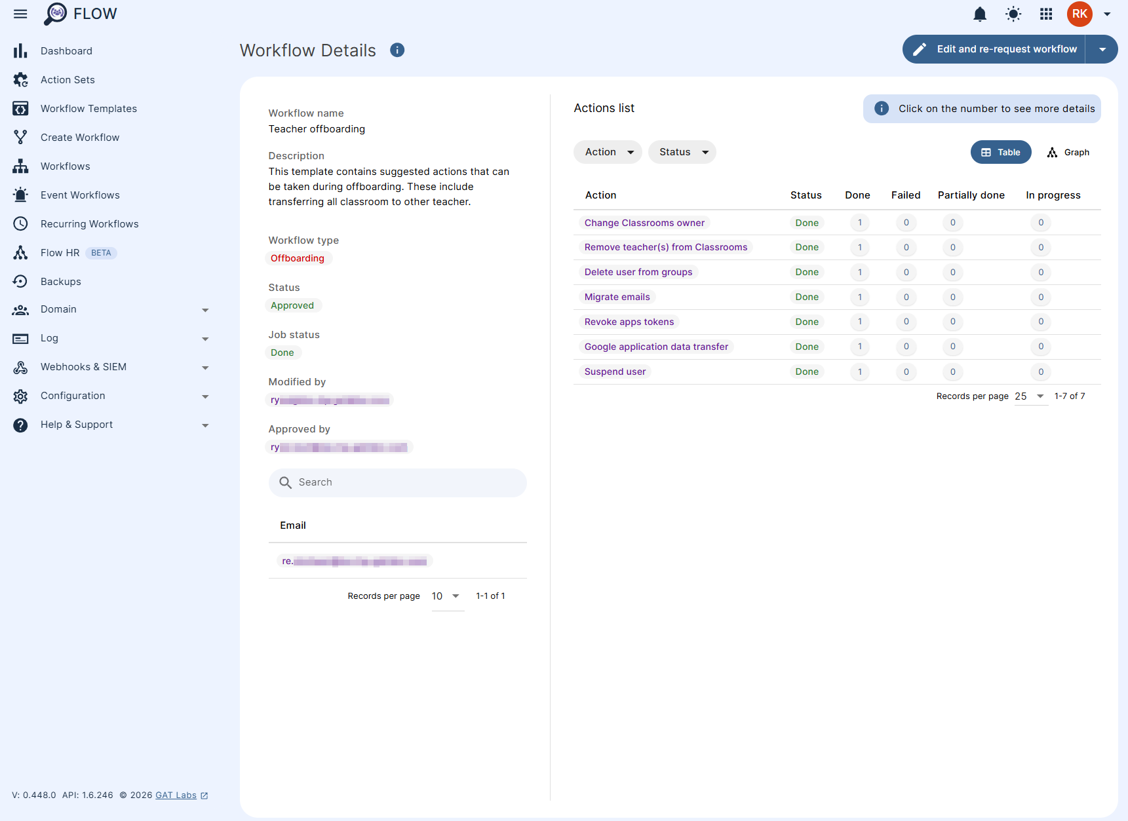Click the Help & Support question icon
This screenshot has height=821, width=1128.
tap(21, 425)
